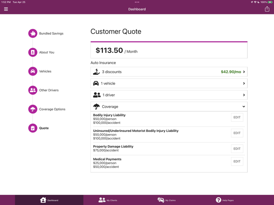Screen dimensions: 274x205
Task: Open the 1 vehicle row chevron
Action: coord(244,83)
